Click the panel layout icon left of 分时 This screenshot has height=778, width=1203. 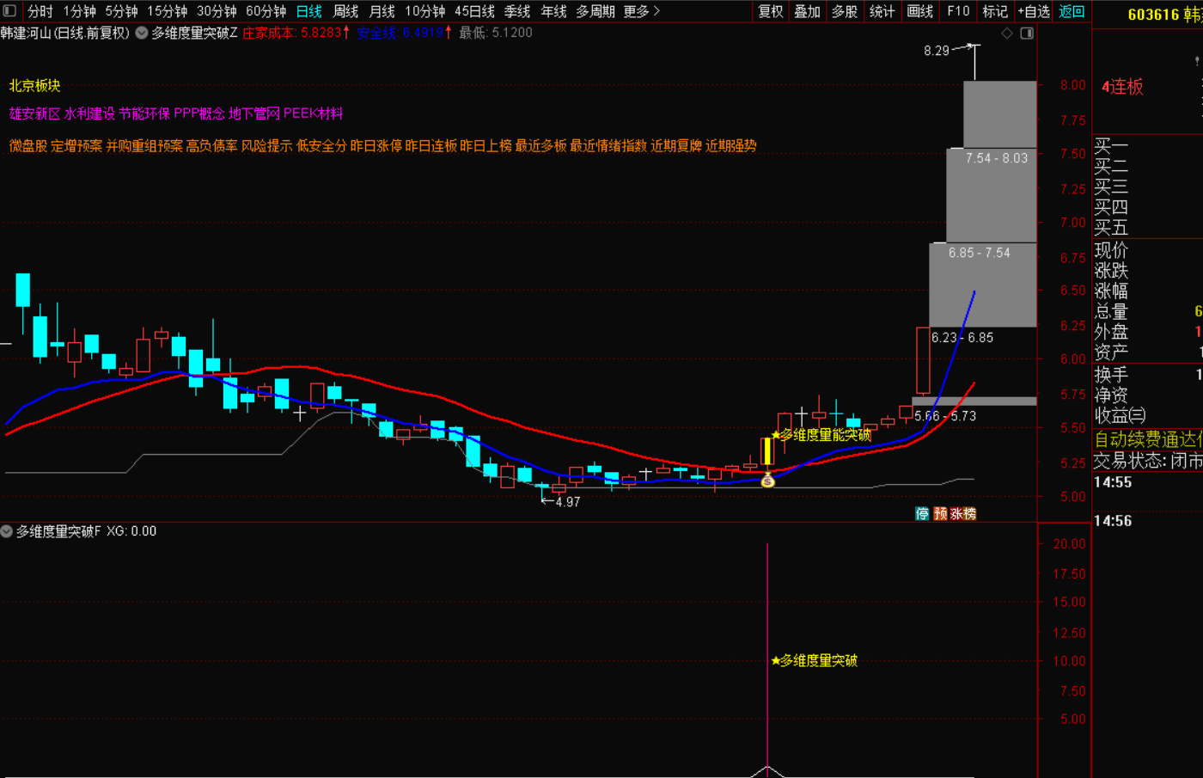(x=9, y=11)
